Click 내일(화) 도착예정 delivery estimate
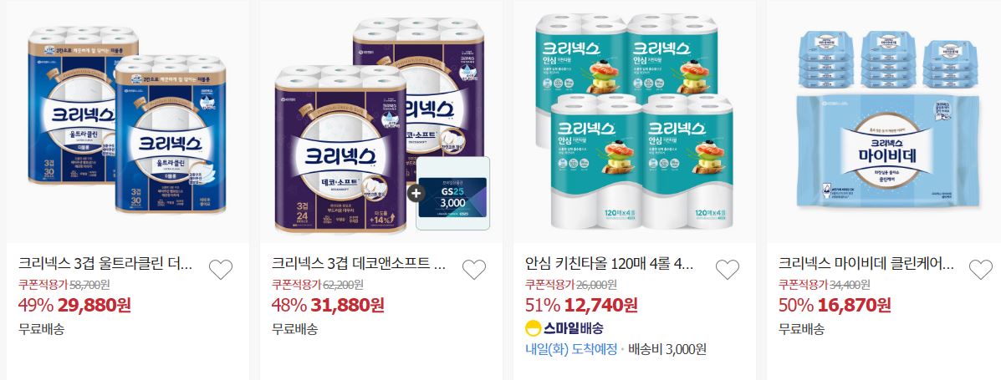1001x380 pixels. click(570, 349)
